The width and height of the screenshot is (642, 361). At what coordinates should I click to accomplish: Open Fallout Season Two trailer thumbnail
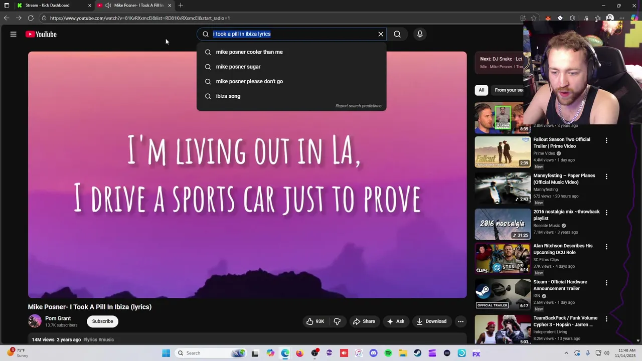coord(503,152)
